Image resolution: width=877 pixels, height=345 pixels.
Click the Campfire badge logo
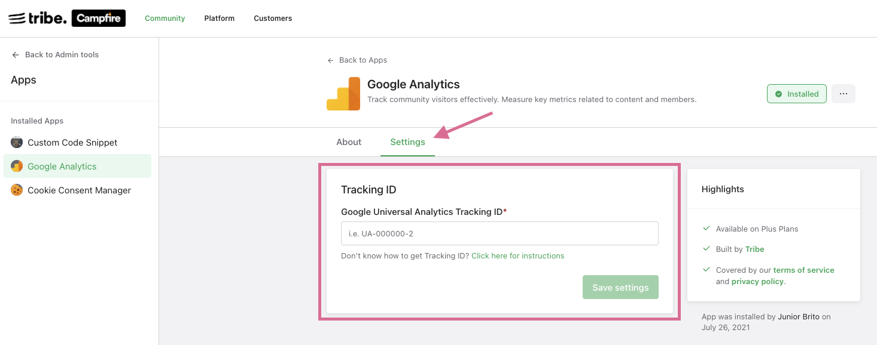98,19
